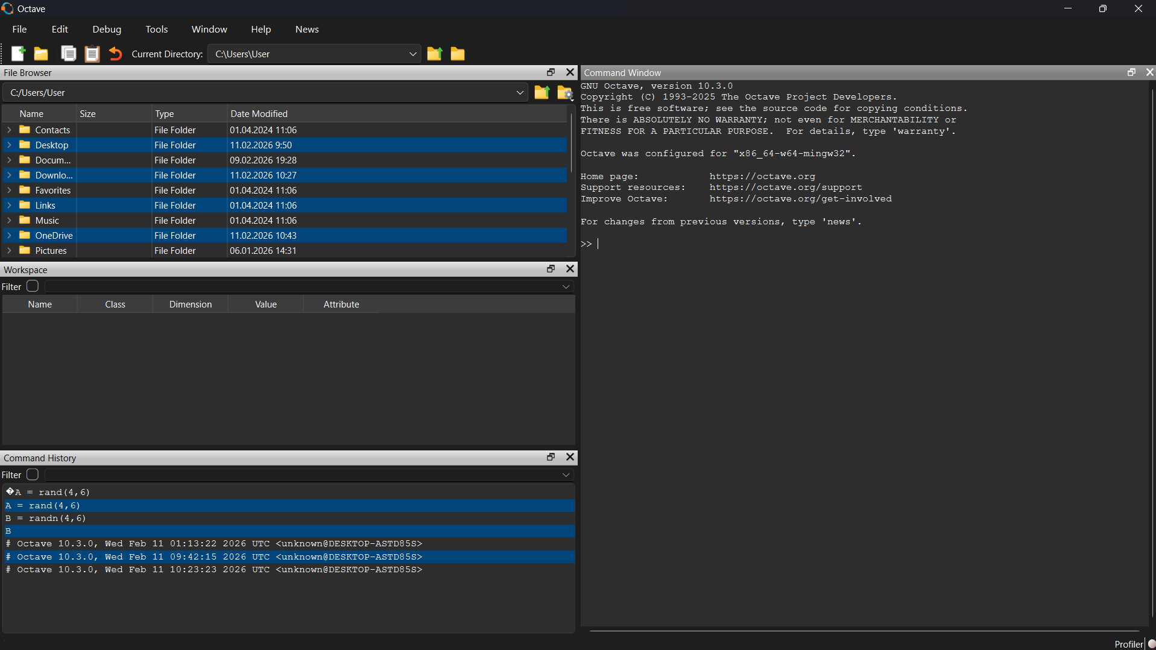Viewport: 1156px width, 650px height.
Task: Click the Profiler status bar label
Action: click(1128, 644)
